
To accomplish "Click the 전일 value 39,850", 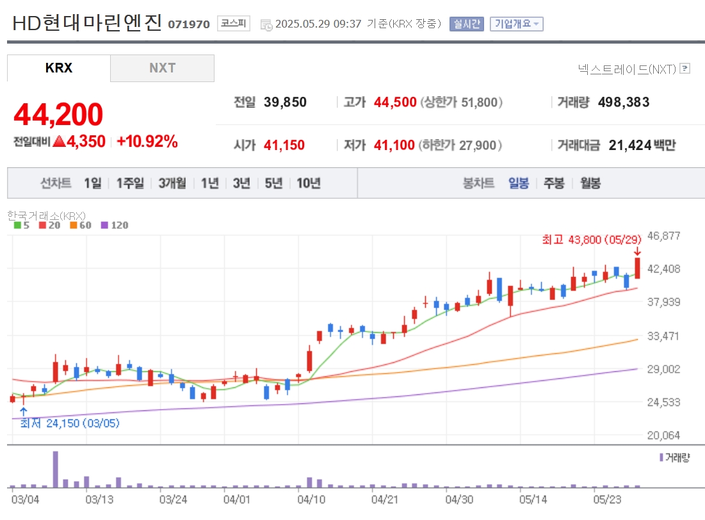I will tap(285, 102).
